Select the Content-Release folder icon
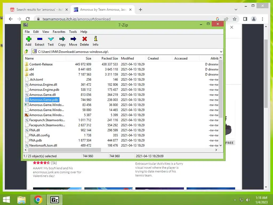The image size is (273, 205). pos(27,64)
